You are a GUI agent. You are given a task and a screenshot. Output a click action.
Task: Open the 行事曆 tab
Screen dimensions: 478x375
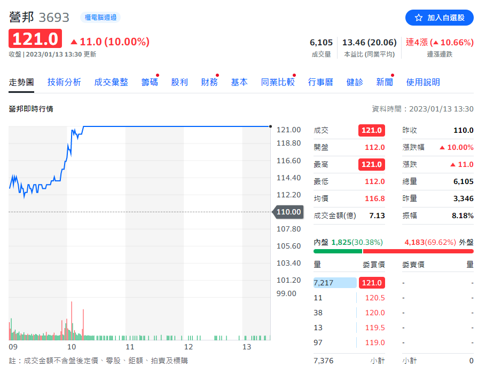(x=320, y=82)
